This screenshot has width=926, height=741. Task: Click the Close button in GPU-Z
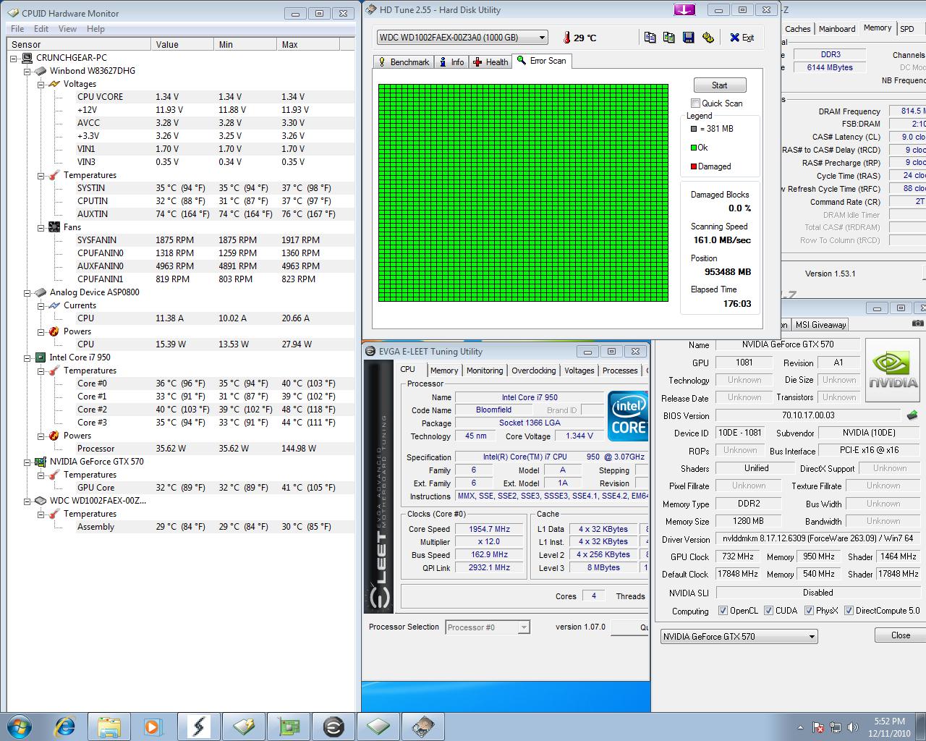point(900,635)
